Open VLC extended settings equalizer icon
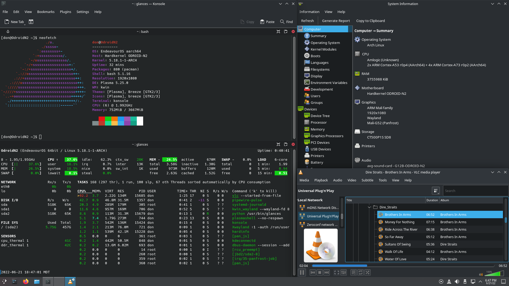This screenshot has height=286, width=509. coord(344,272)
